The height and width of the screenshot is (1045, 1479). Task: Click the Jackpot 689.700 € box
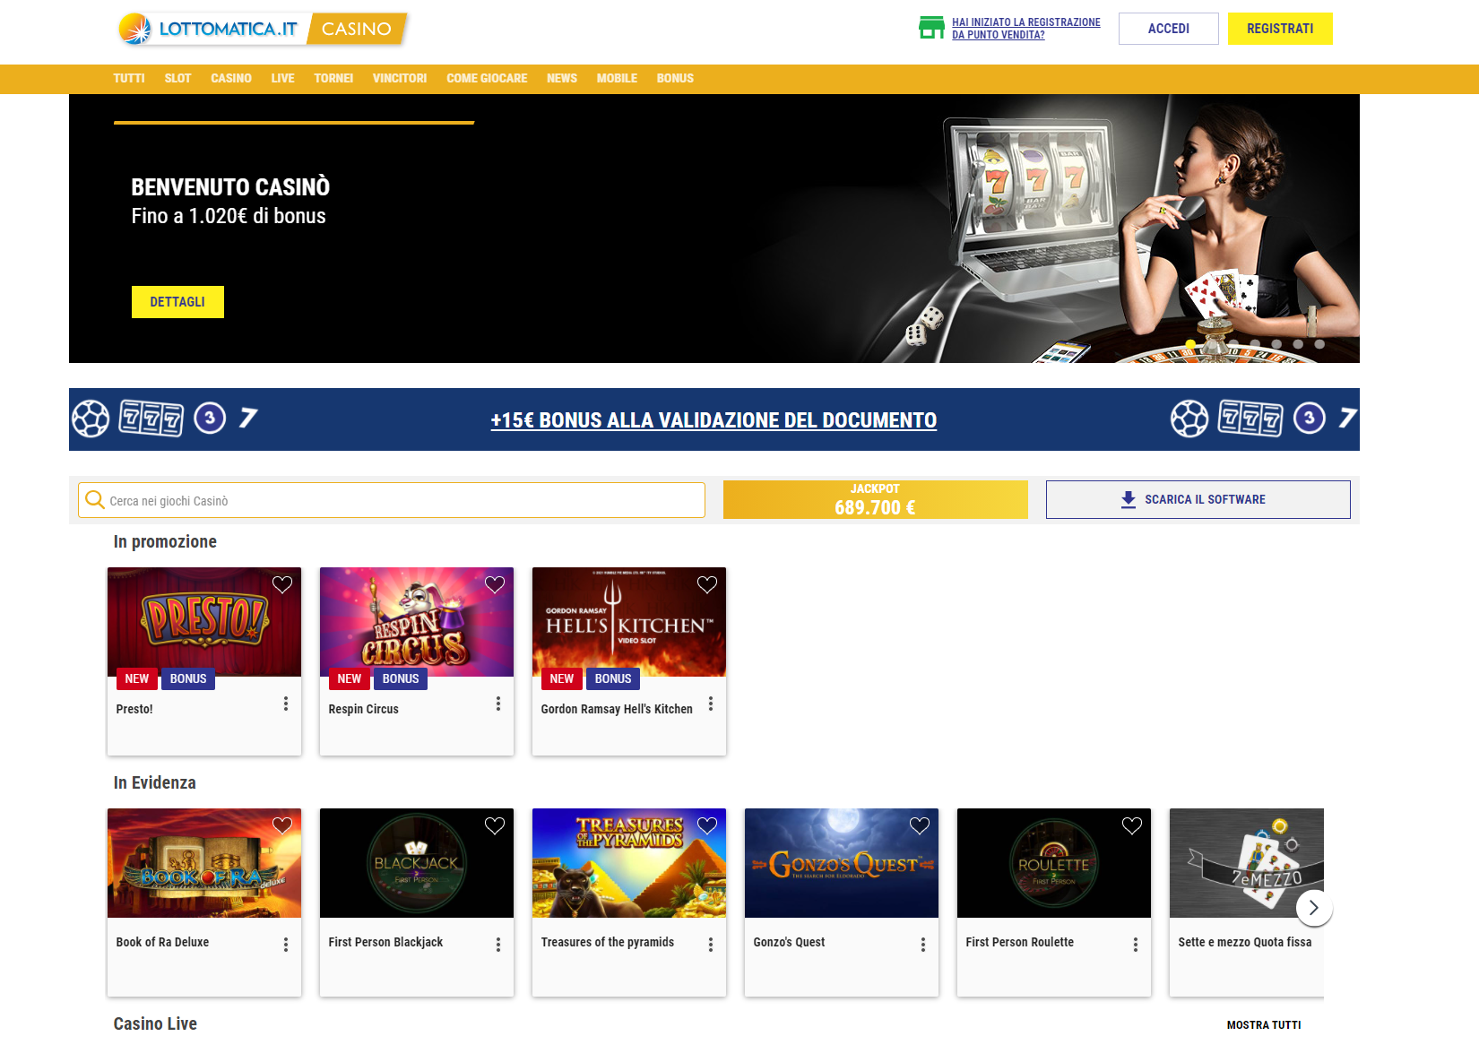[x=876, y=499]
